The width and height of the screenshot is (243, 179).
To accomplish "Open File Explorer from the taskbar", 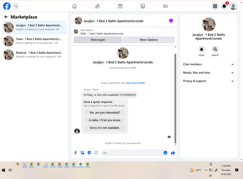I will pyautogui.click(x=25, y=164).
